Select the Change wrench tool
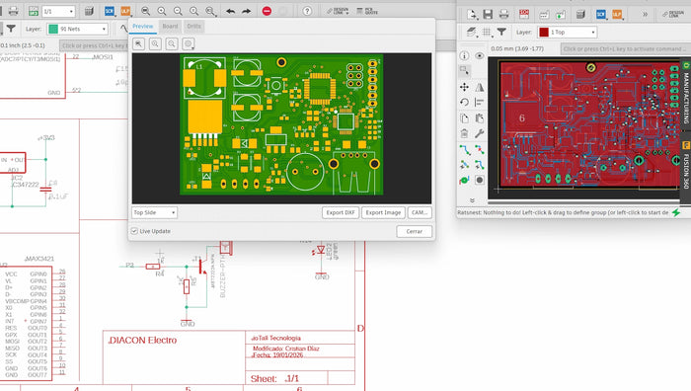The height and width of the screenshot is (391, 691). 480,133
